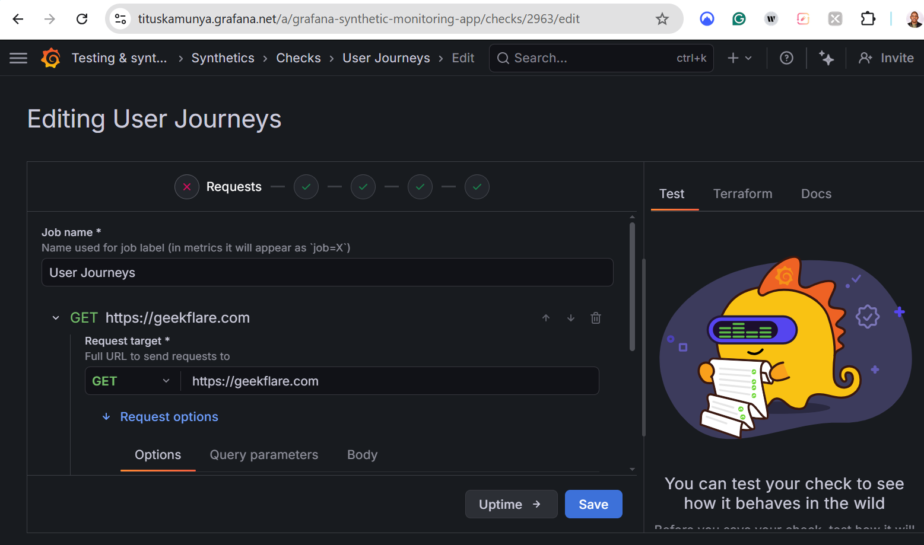Go to the Requests step with error mark
Screen dimensions: 924x545
[x=187, y=187]
